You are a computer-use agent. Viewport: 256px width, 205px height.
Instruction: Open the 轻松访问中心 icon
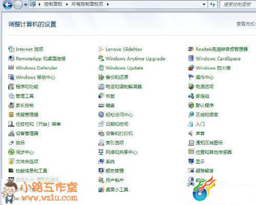(x=101, y=115)
